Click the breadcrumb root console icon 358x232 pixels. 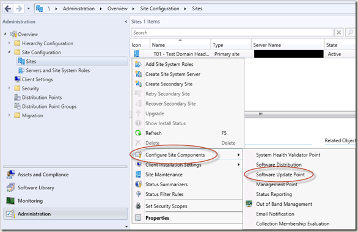point(39,9)
